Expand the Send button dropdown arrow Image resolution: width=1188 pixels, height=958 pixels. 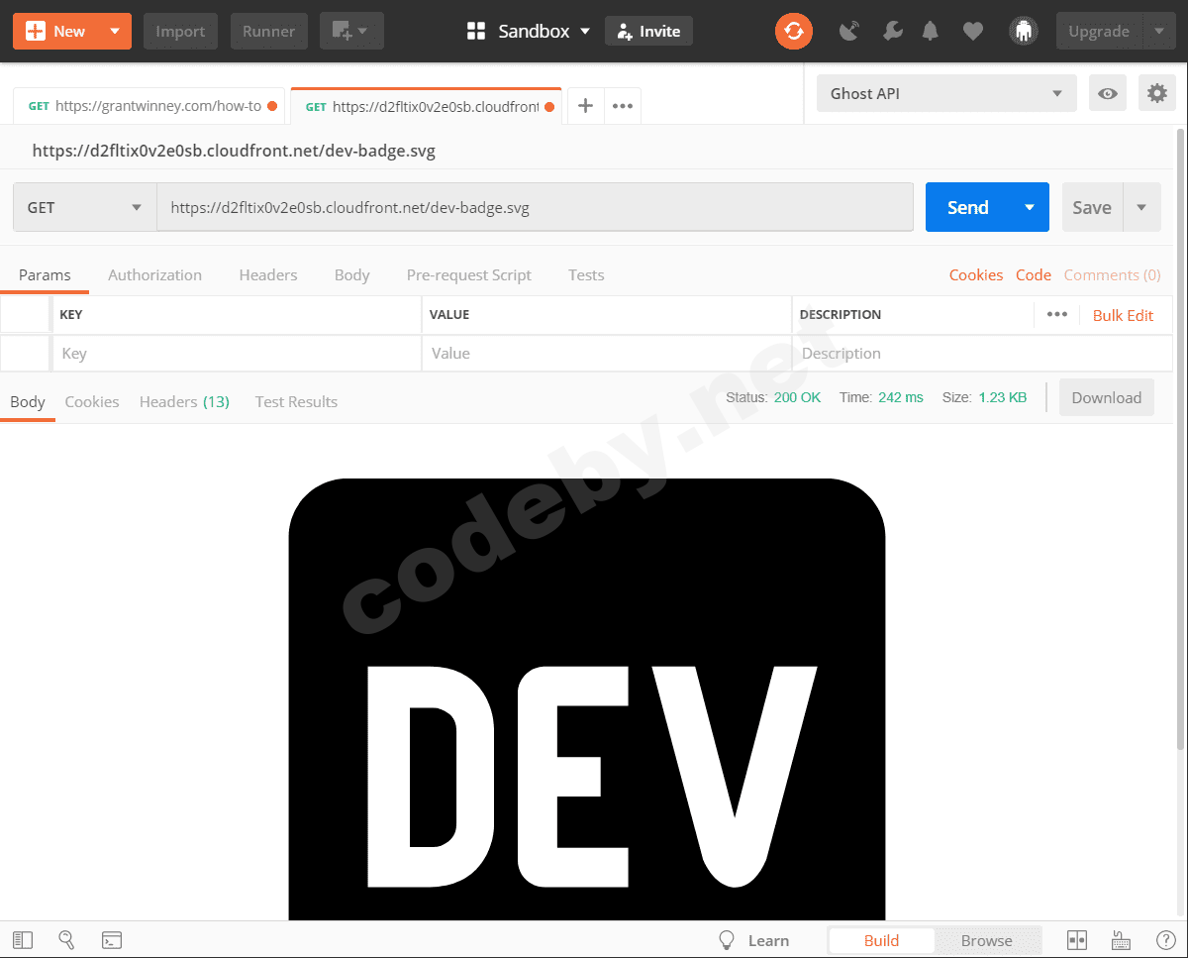coord(1030,207)
